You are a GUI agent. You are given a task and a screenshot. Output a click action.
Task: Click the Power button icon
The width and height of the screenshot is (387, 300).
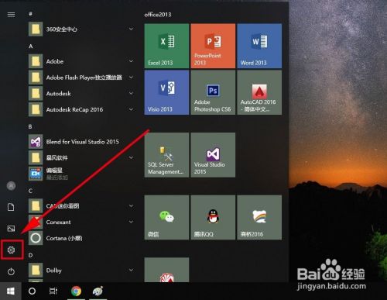coord(11,271)
